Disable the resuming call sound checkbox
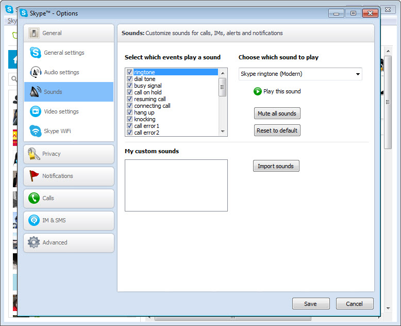 point(130,99)
